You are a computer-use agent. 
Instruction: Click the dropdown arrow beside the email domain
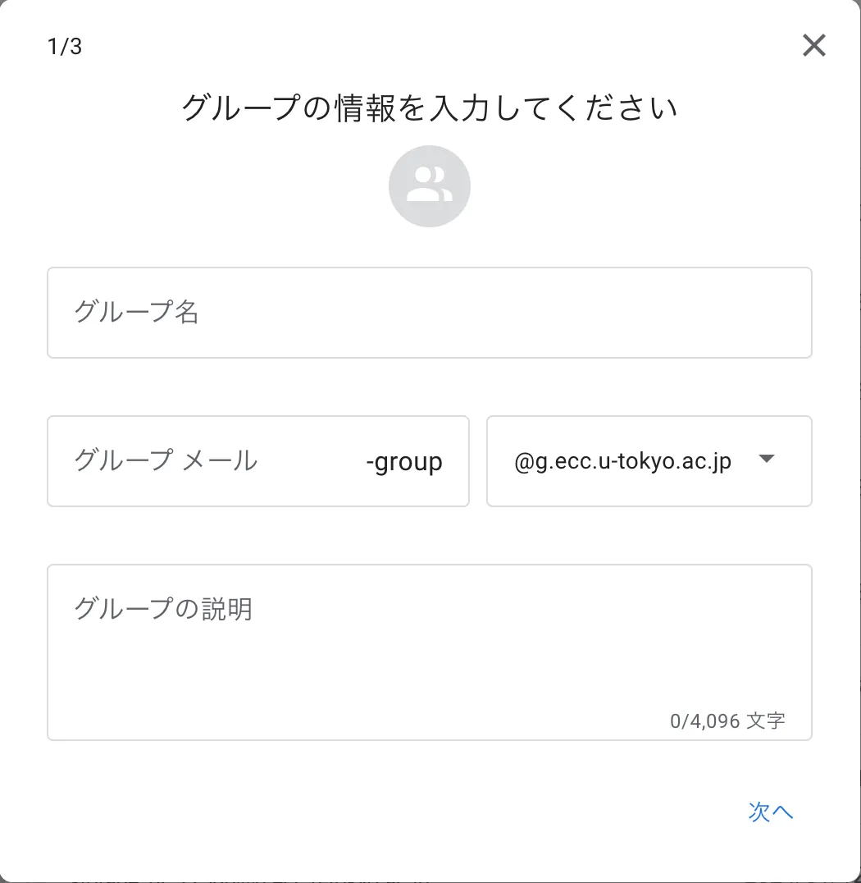[x=767, y=459]
